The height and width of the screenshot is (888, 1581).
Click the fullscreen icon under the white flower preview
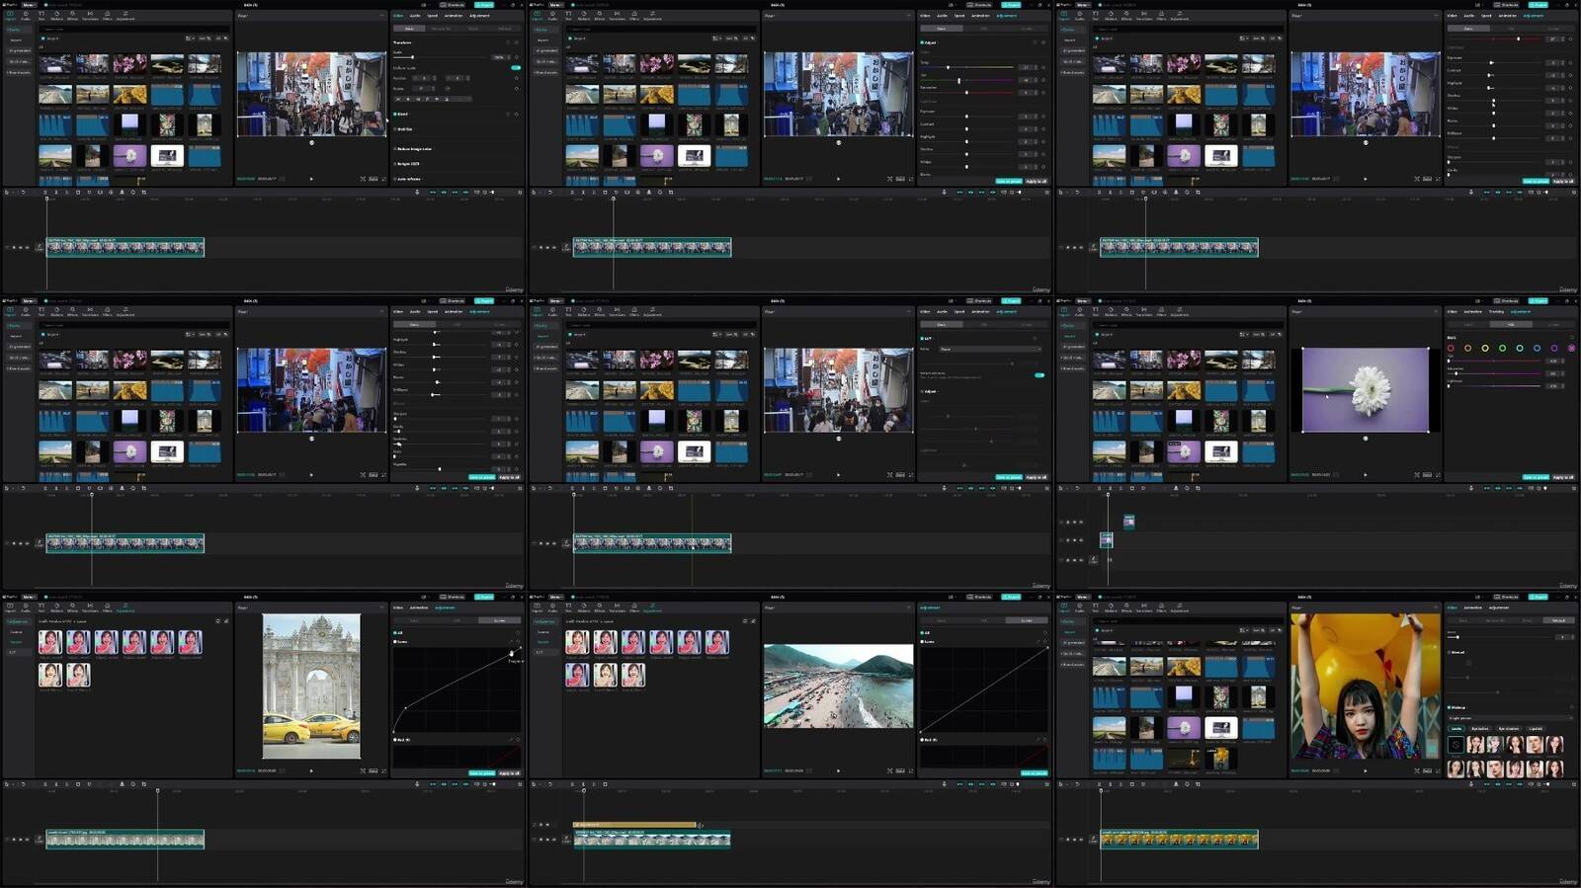pos(1437,475)
